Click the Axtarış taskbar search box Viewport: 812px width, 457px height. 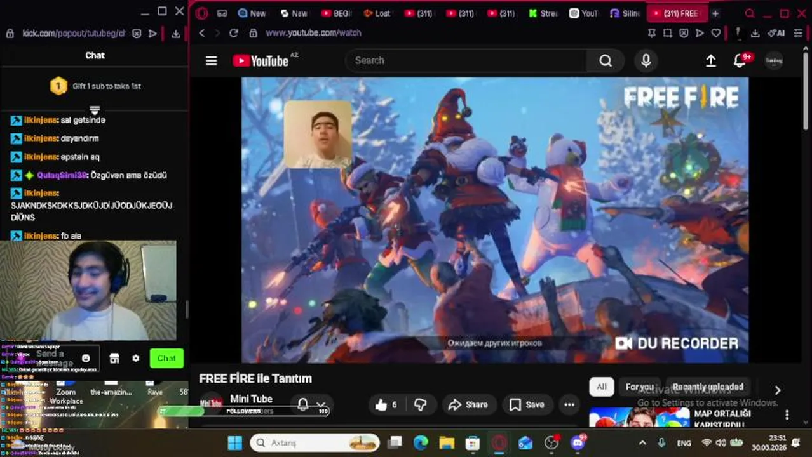[x=315, y=442]
